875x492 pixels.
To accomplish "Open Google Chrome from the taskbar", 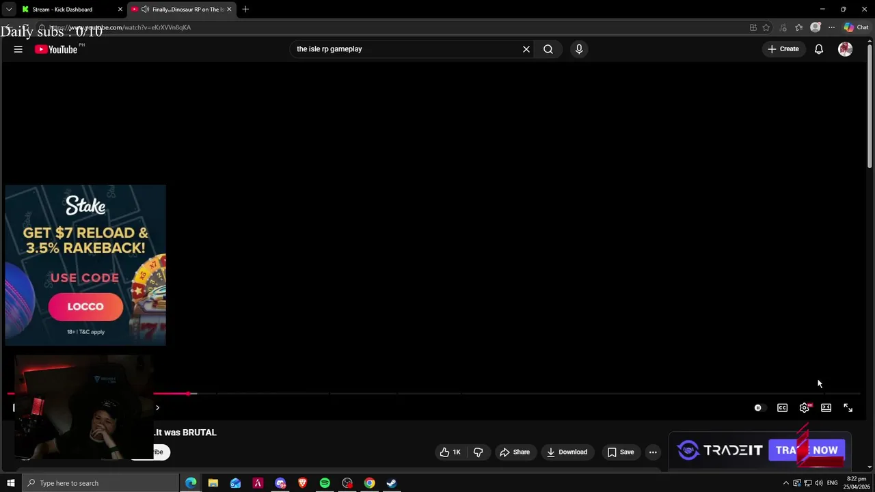I will tap(369, 483).
